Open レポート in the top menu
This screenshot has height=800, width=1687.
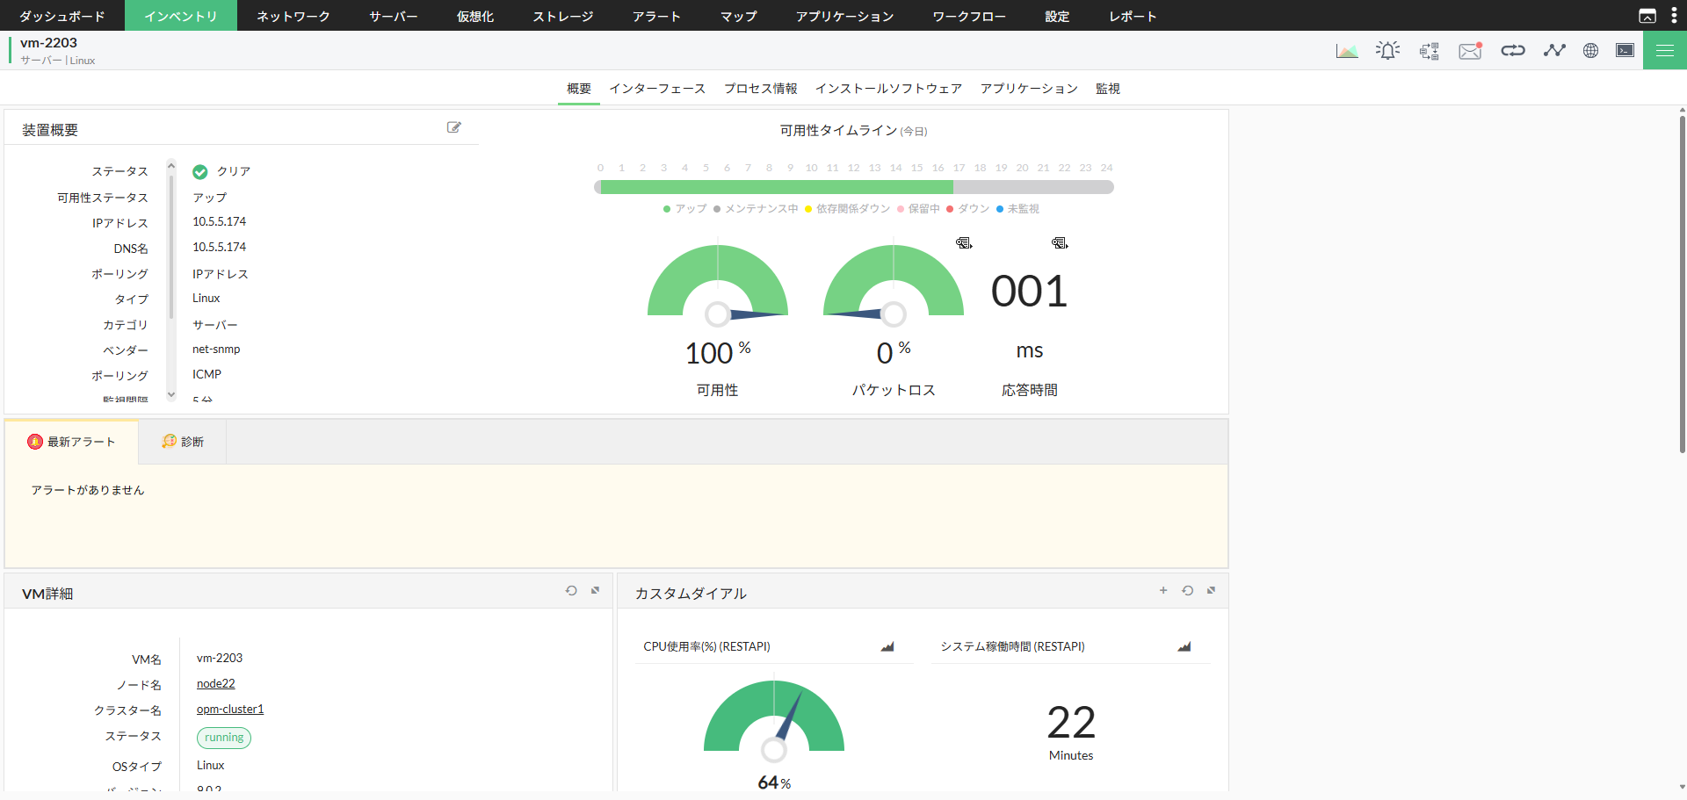1133,16
